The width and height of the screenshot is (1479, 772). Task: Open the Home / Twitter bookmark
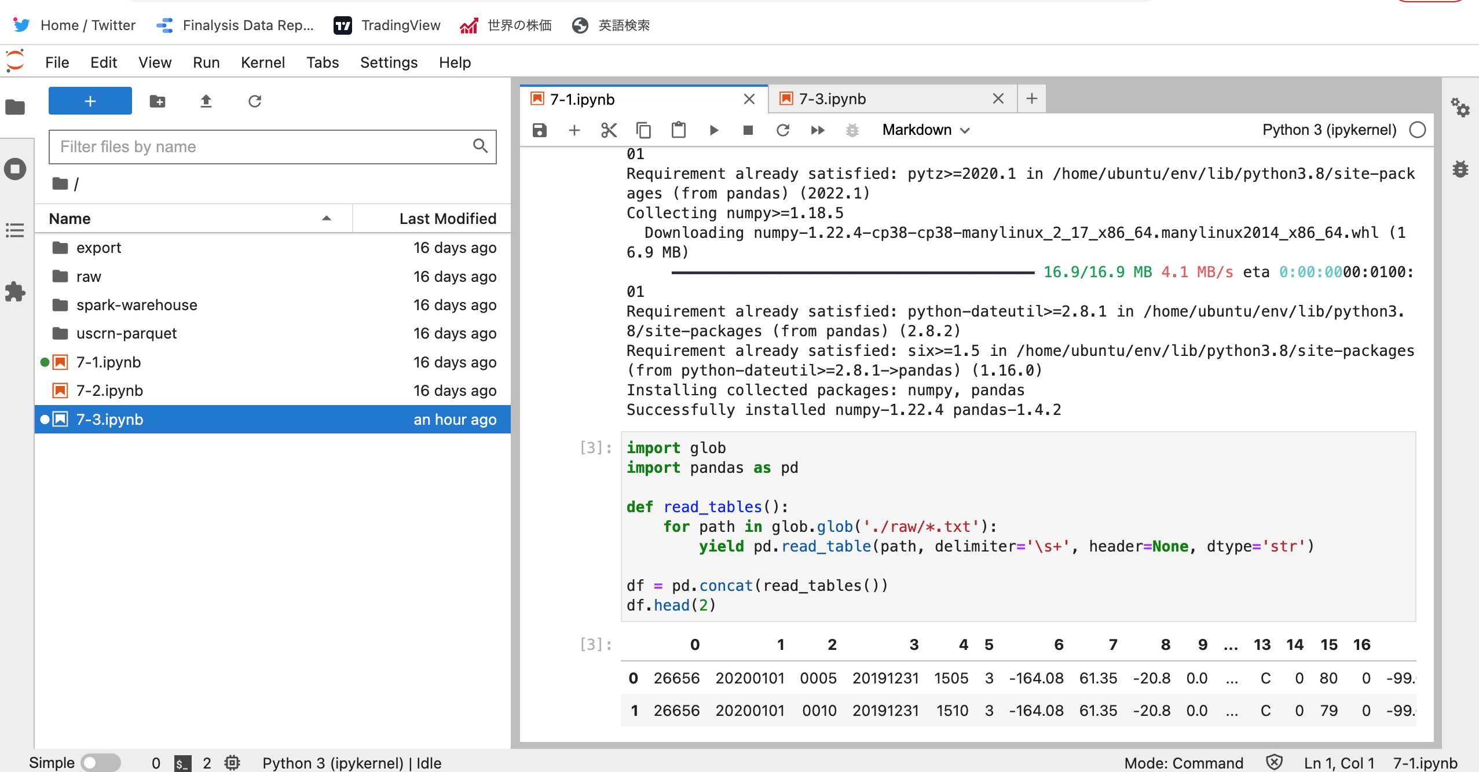coord(74,25)
